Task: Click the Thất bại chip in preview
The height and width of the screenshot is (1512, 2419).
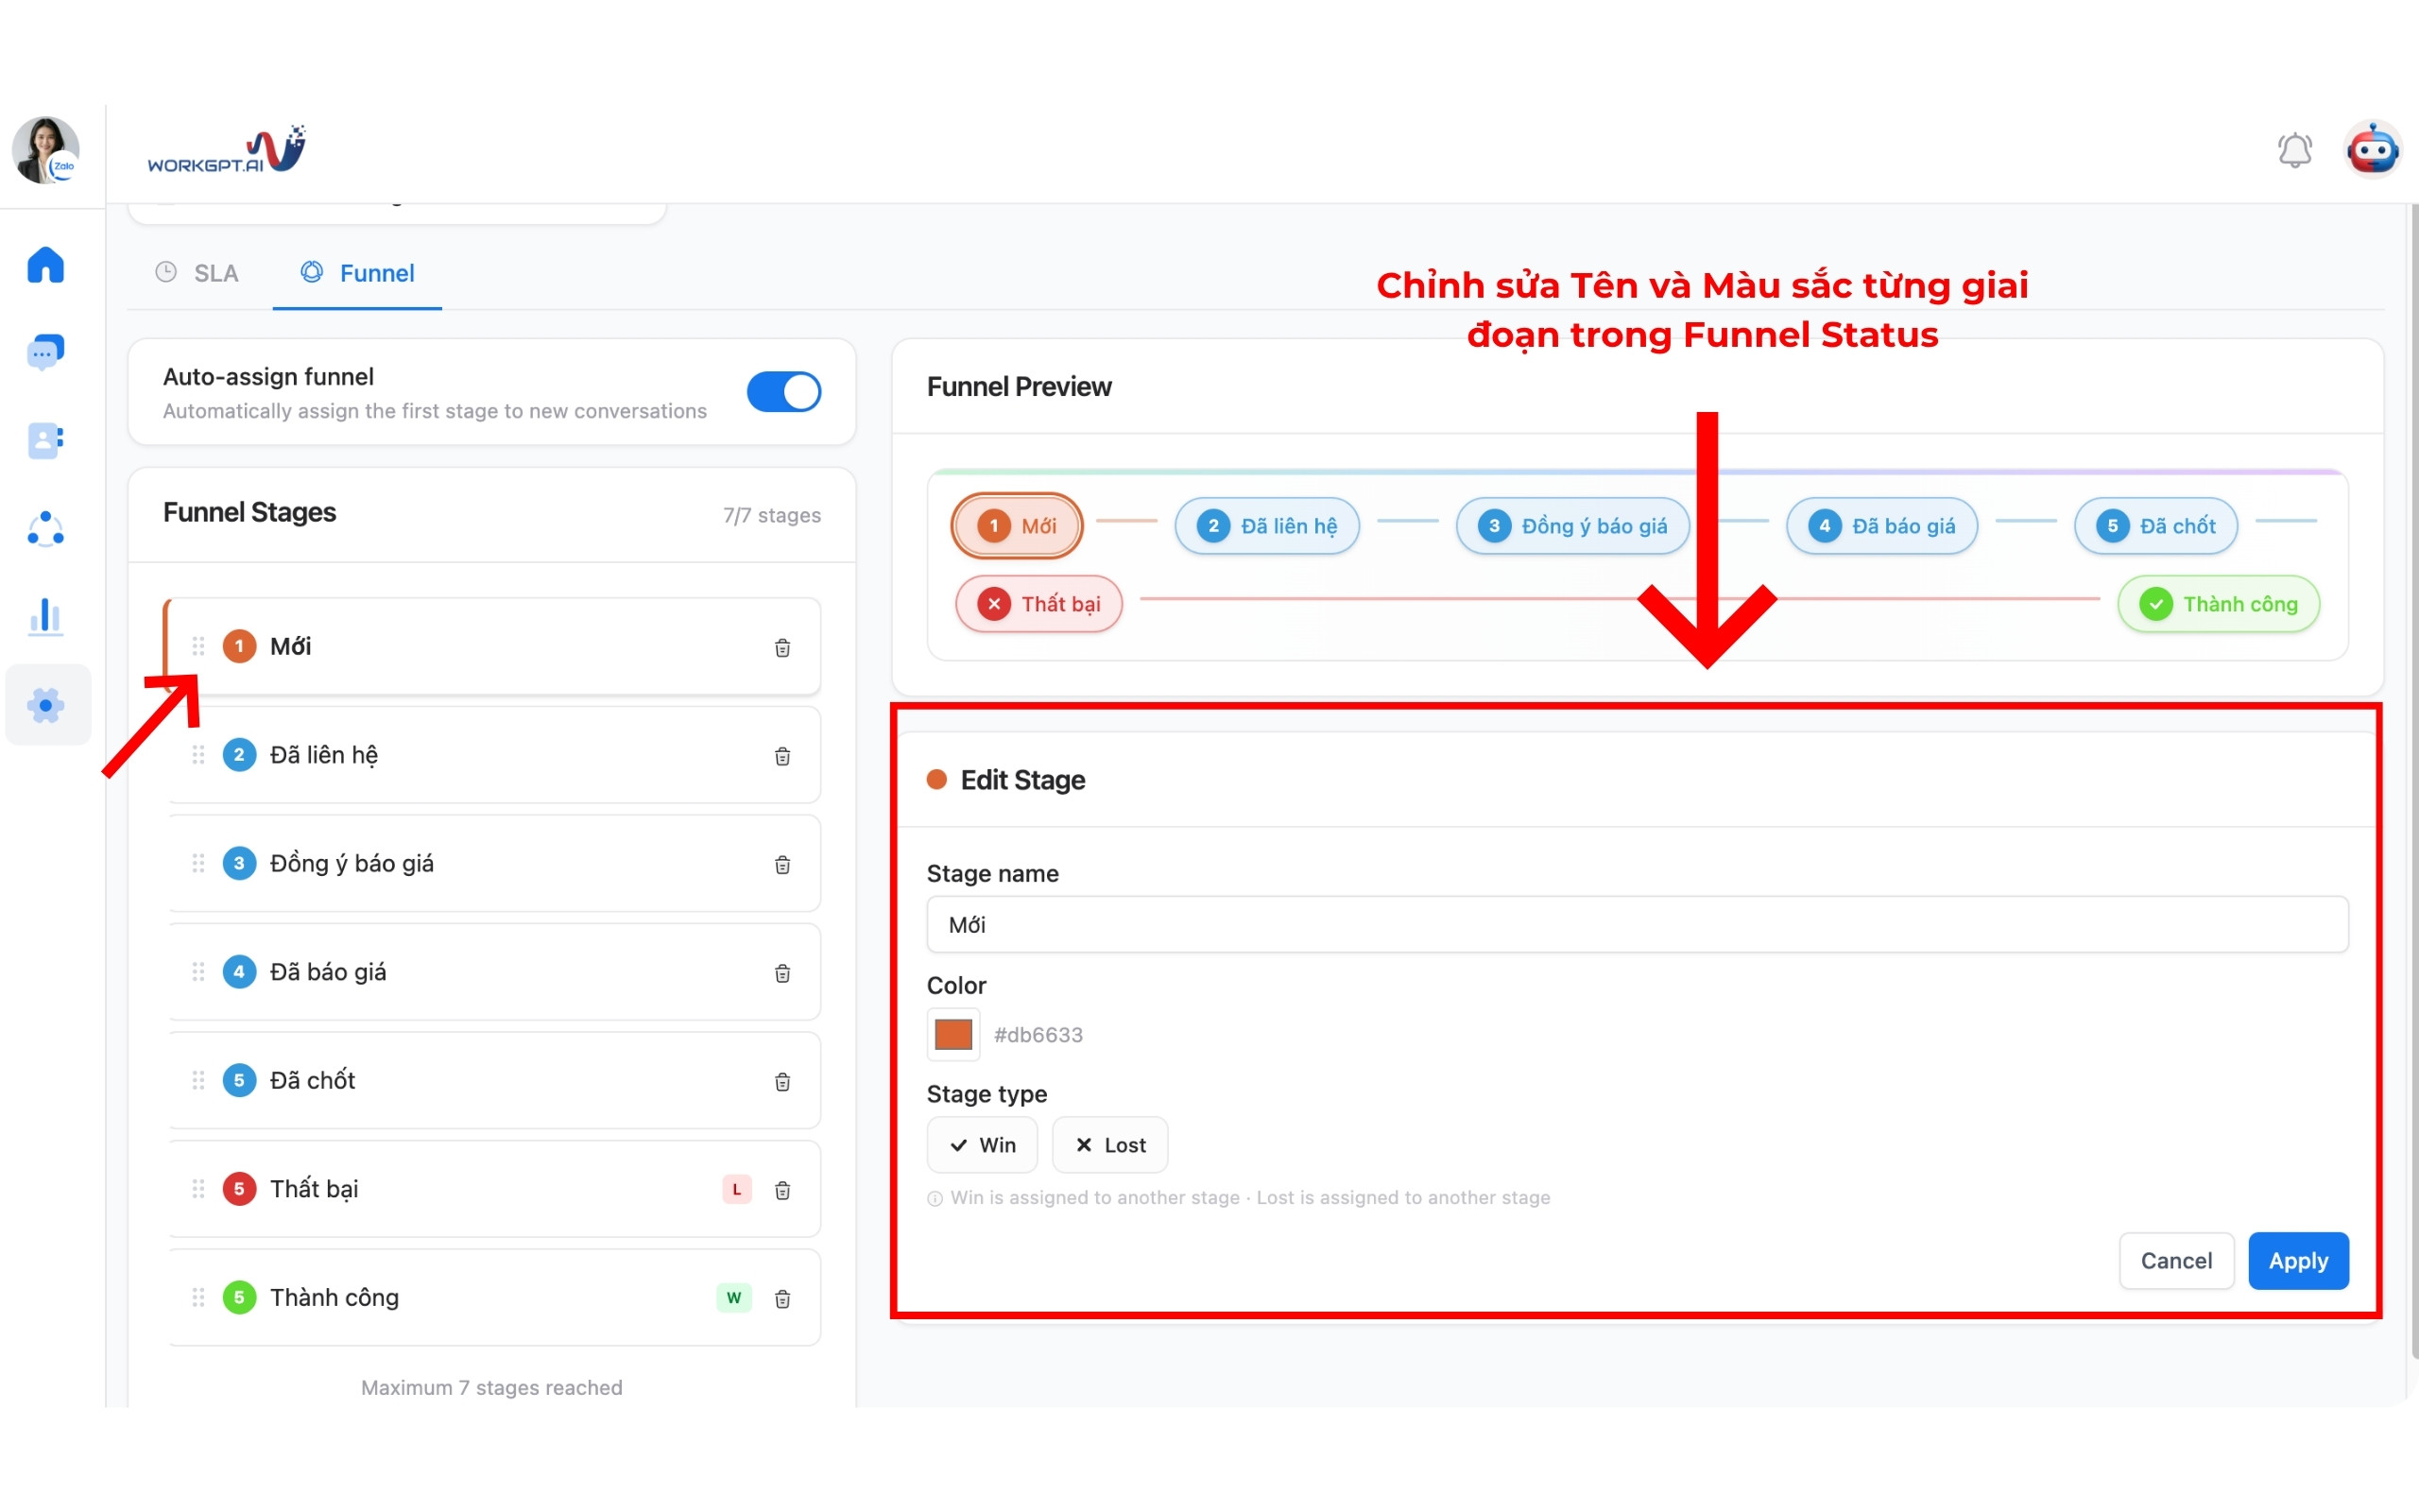Action: click(1038, 604)
